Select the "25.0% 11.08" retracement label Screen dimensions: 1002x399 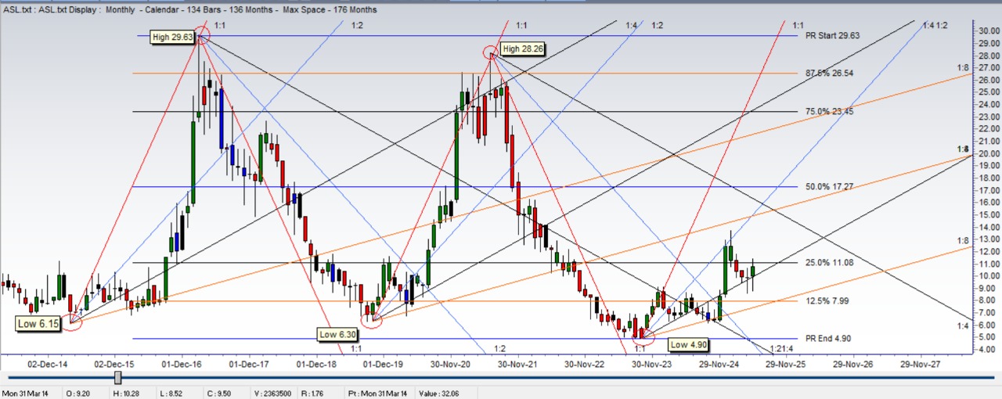(830, 263)
